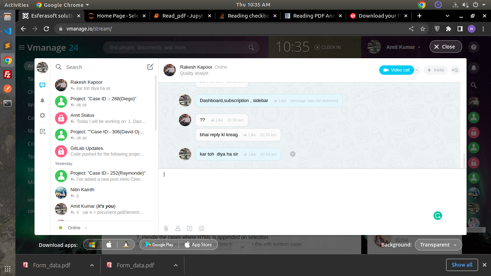The width and height of the screenshot is (491, 276).
Task: Click the Grammarly icon in message box
Action: pyautogui.click(x=437, y=216)
